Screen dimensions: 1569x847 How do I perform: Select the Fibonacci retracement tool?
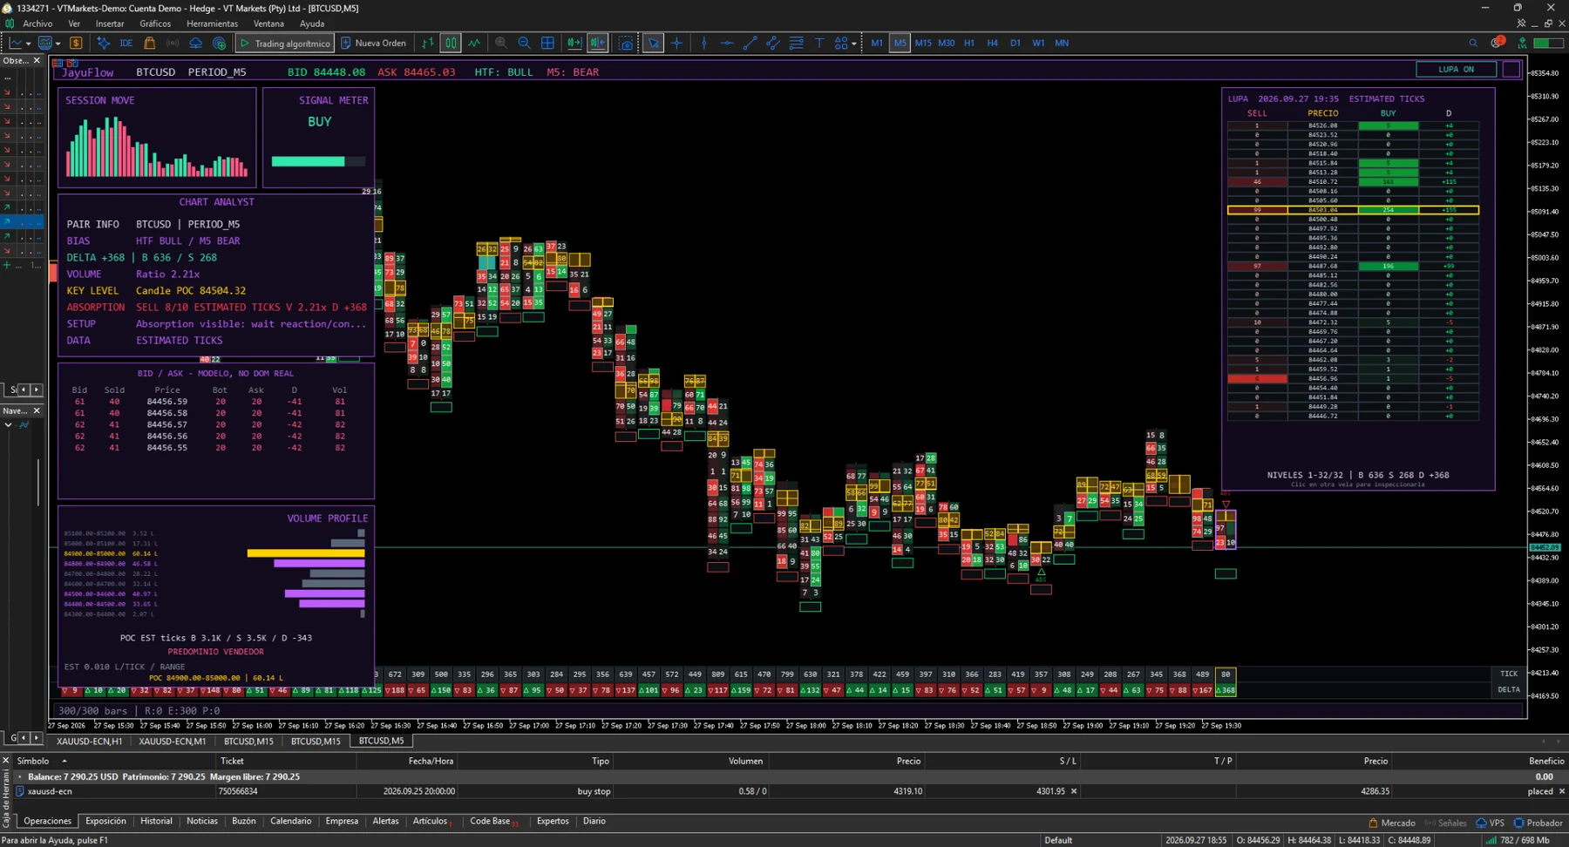click(796, 43)
